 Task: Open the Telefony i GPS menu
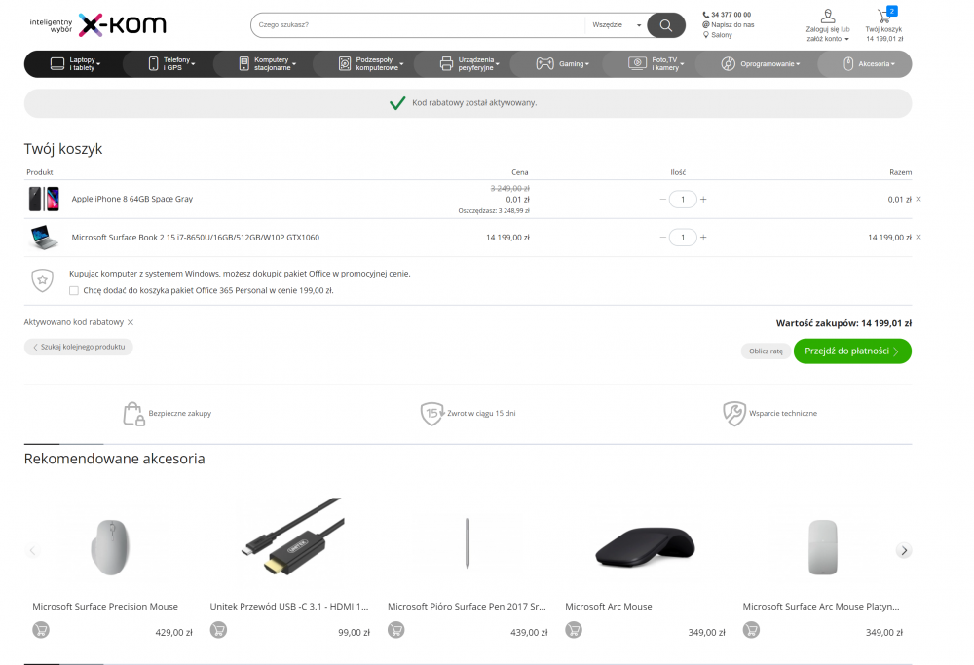(x=171, y=64)
